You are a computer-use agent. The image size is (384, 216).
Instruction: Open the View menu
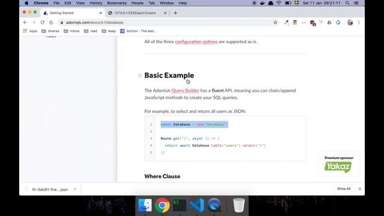[x=80, y=3]
